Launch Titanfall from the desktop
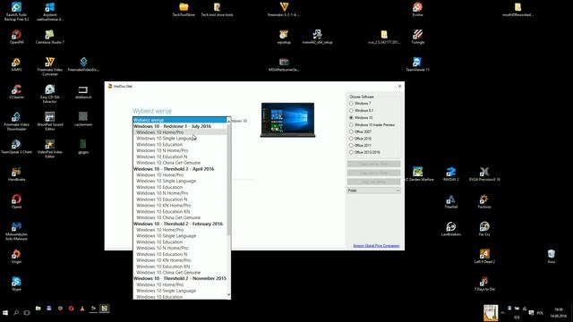The image size is (573, 322). 451,201
